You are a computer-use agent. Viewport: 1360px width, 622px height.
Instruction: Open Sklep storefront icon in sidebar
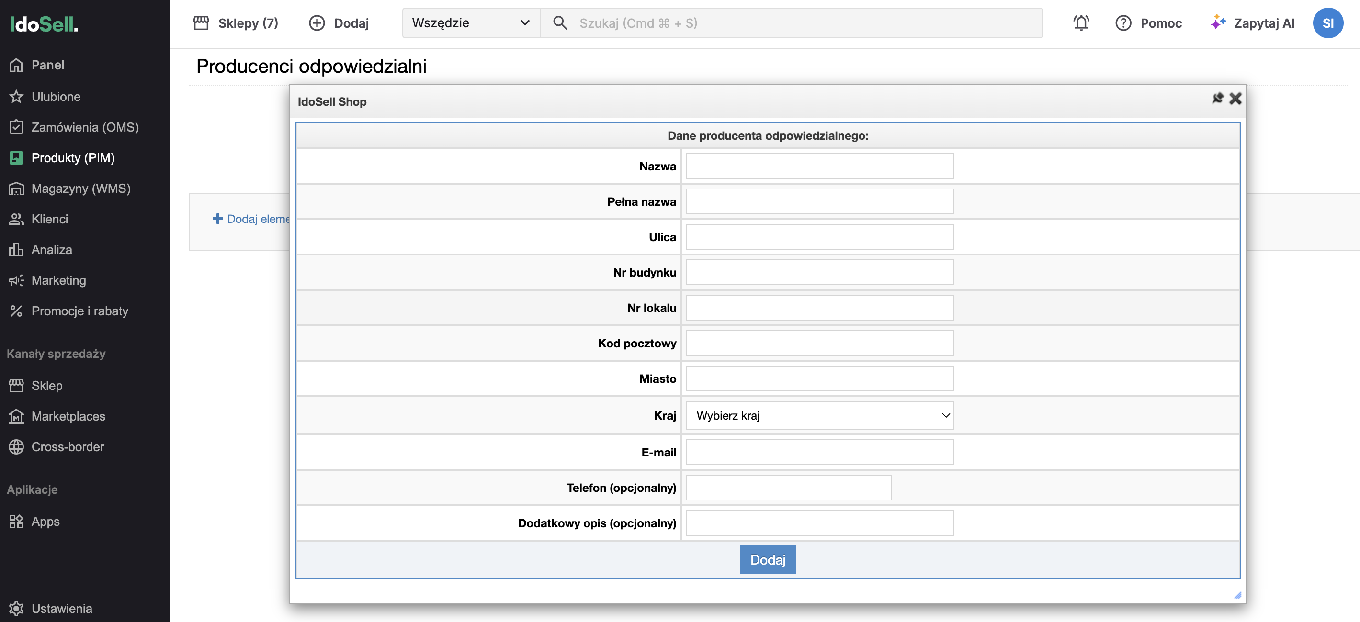[16, 386]
